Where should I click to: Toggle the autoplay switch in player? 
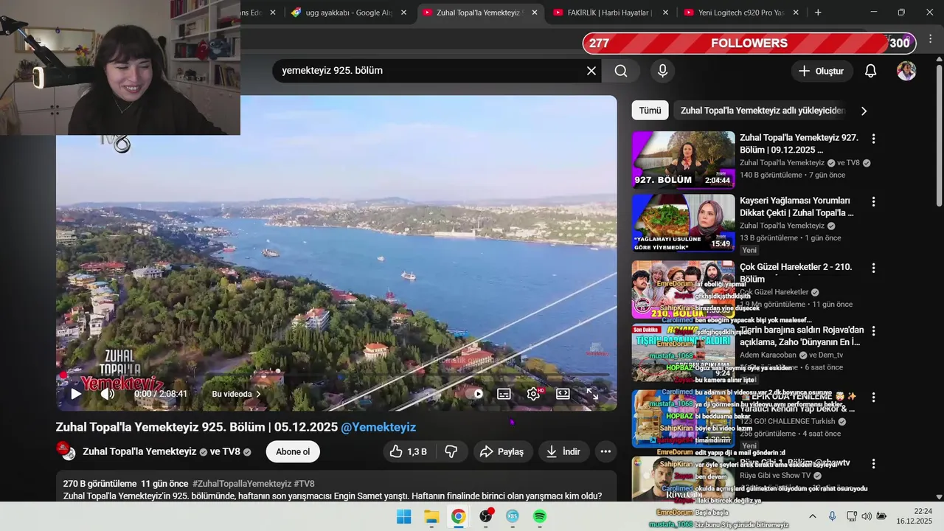coord(474,394)
